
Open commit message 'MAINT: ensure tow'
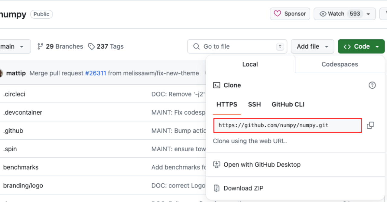[178, 149]
